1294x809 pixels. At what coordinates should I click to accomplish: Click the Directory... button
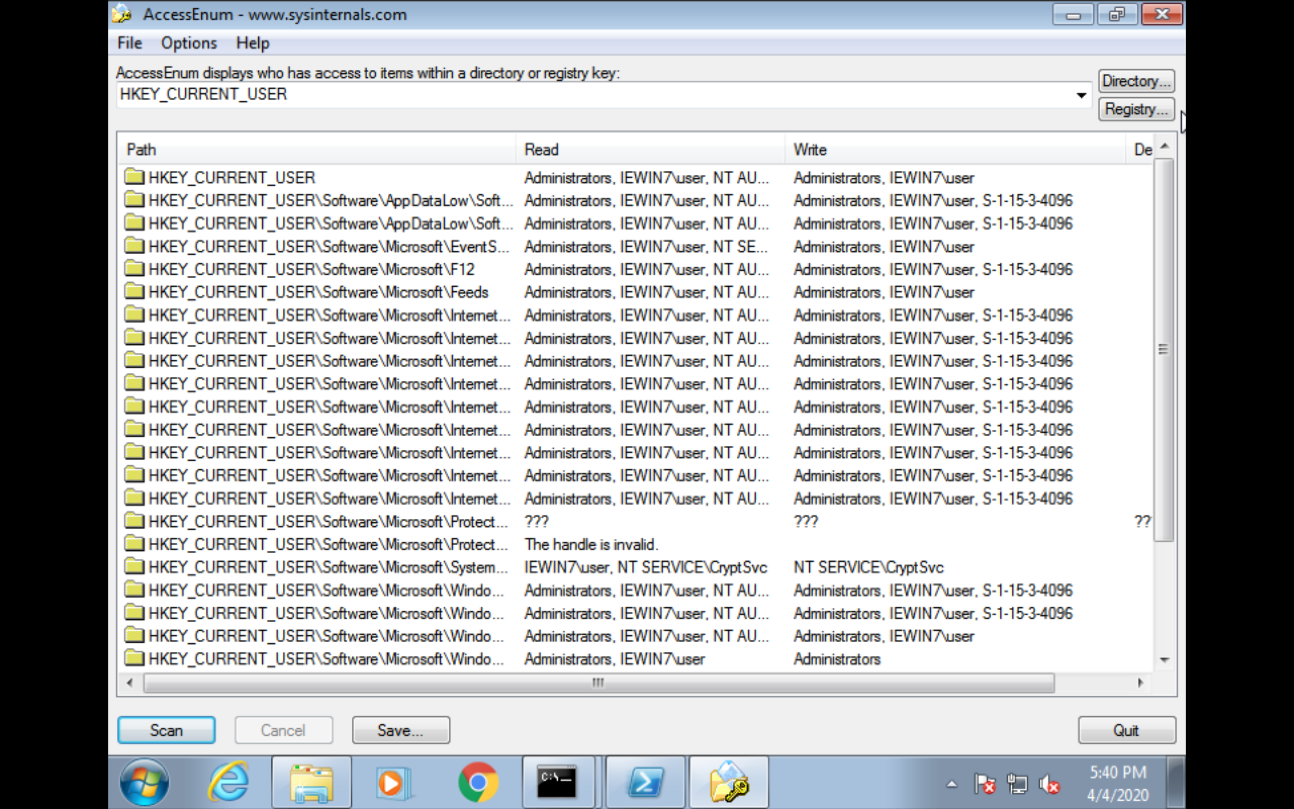(x=1136, y=81)
